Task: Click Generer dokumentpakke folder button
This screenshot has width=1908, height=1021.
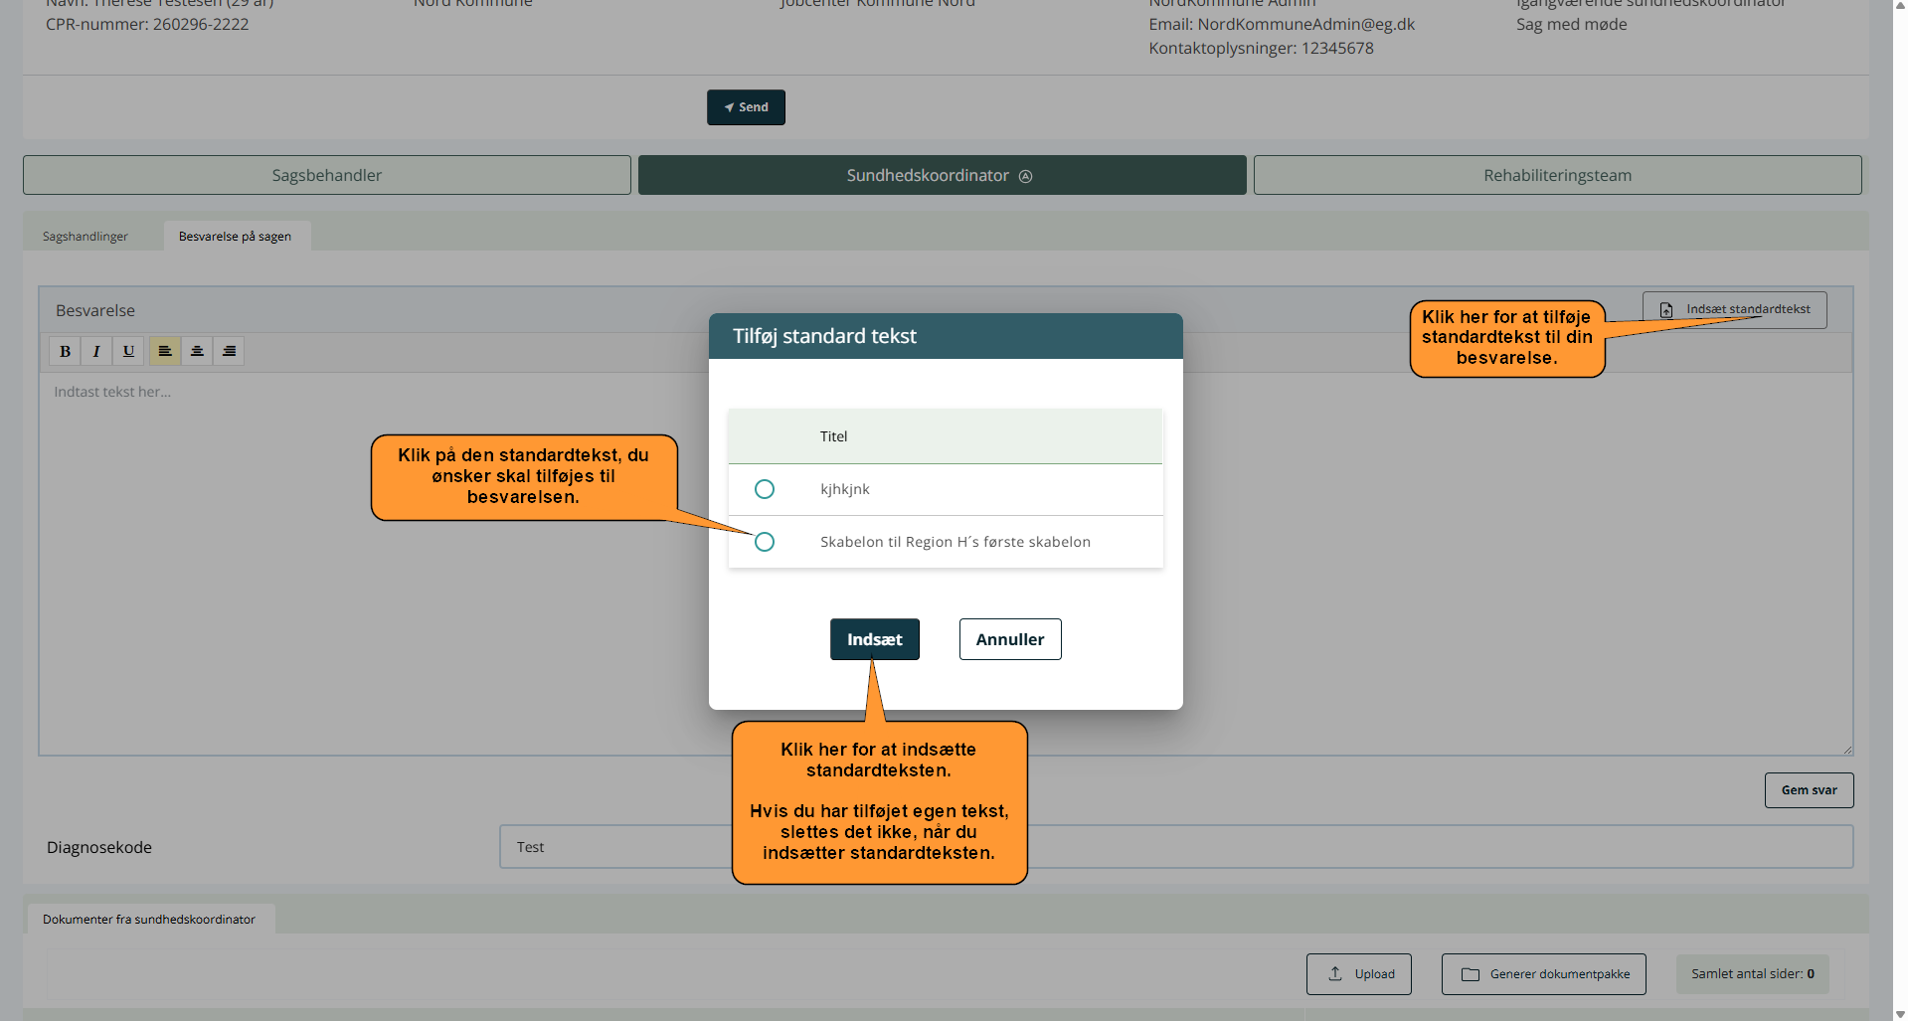Action: 1543,974
